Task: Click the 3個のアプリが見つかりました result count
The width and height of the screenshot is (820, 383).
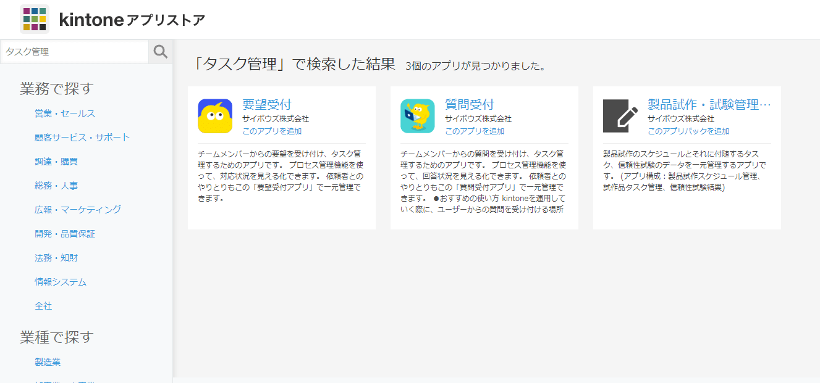Action: tap(476, 66)
